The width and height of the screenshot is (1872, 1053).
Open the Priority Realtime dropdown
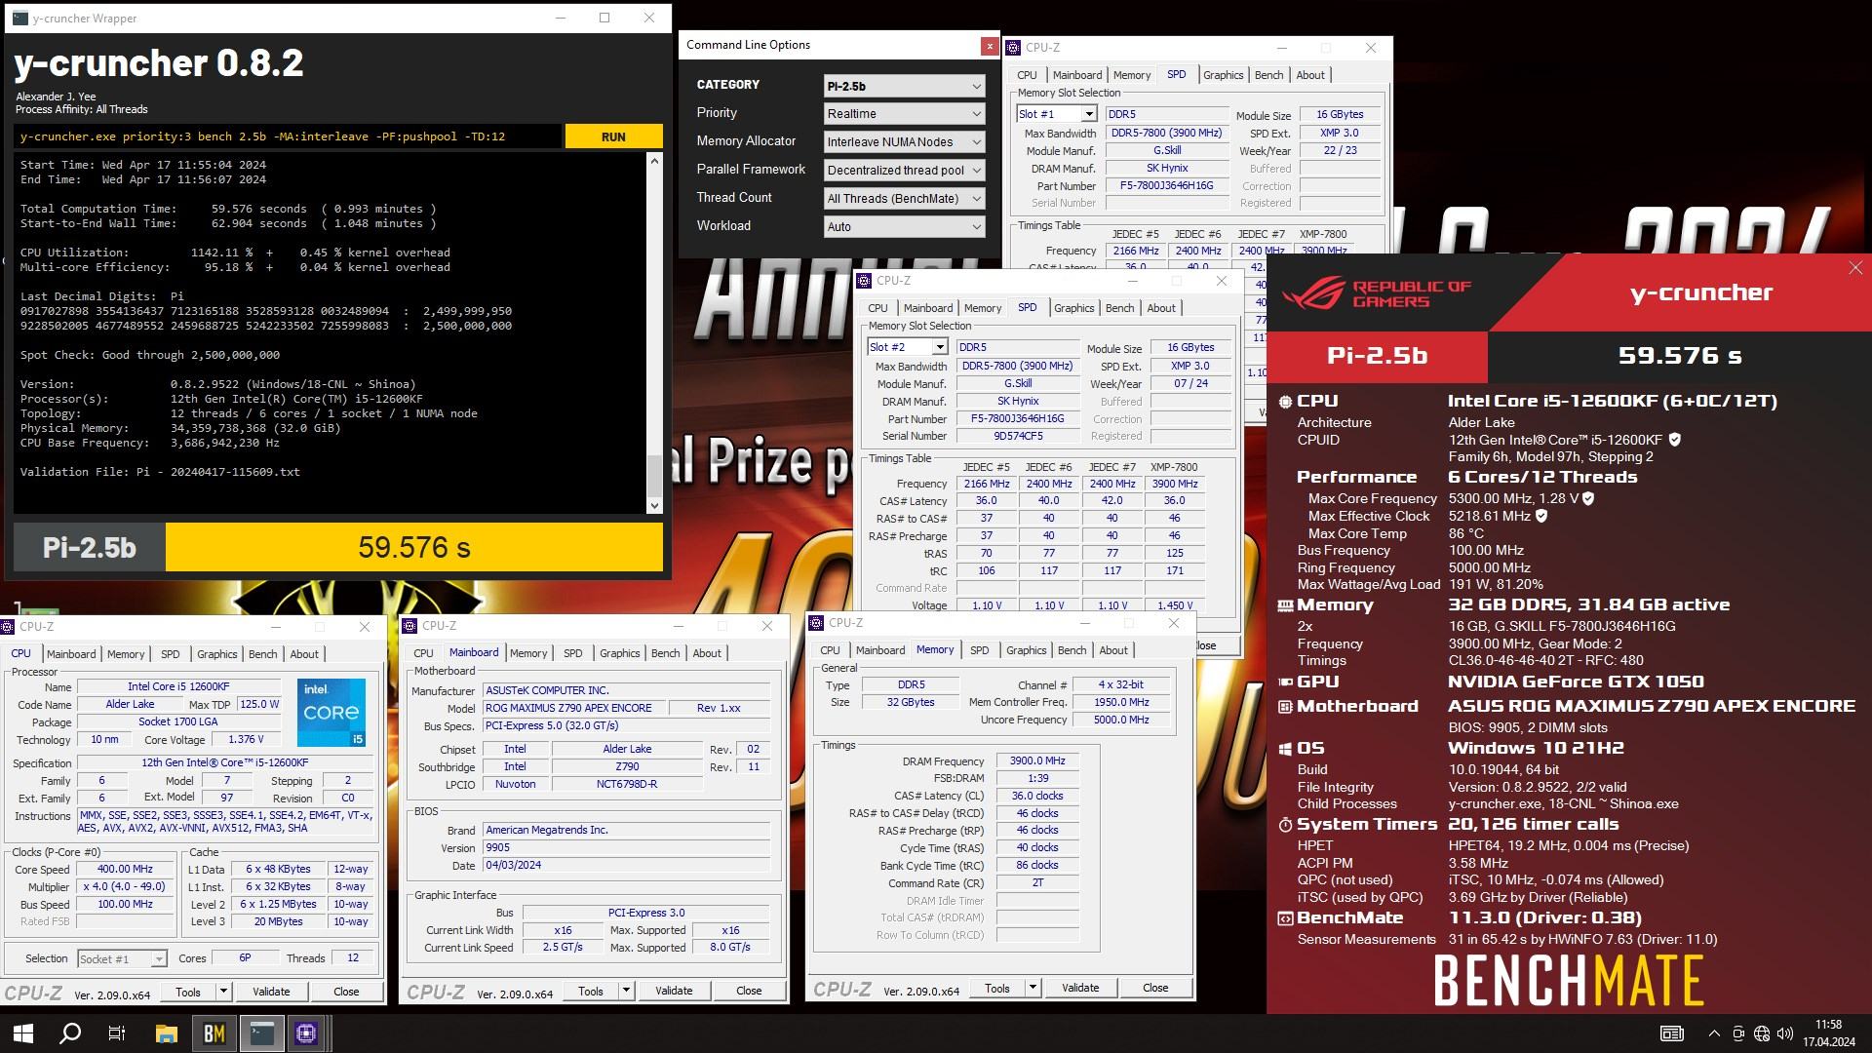click(x=904, y=114)
